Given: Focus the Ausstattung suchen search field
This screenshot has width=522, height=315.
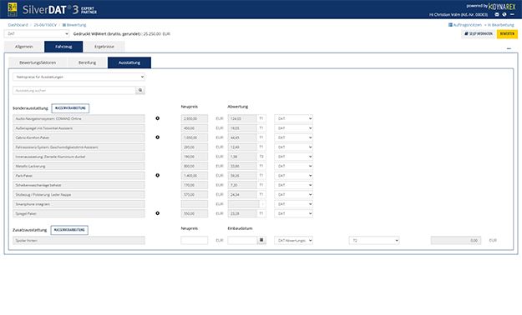Looking at the screenshot, I should pos(74,90).
